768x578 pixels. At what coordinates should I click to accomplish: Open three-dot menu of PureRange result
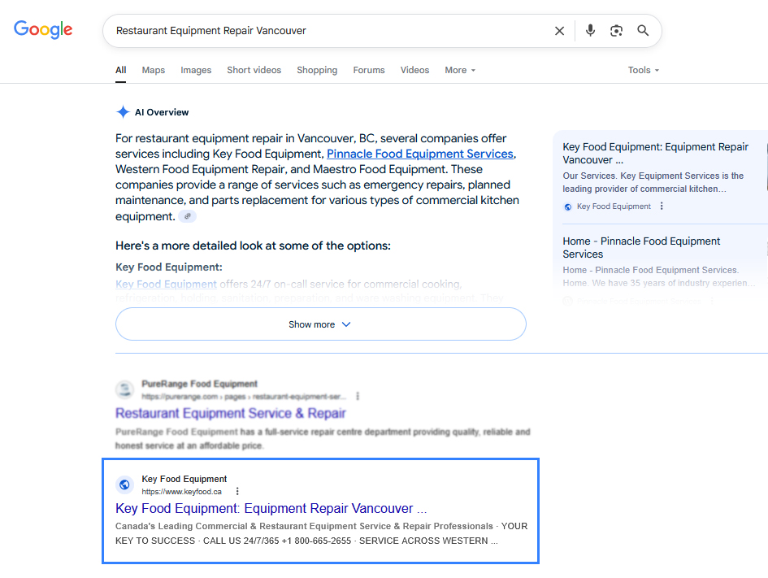tap(358, 396)
